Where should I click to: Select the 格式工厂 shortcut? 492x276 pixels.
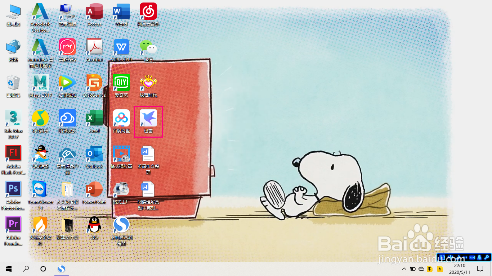coord(121,193)
